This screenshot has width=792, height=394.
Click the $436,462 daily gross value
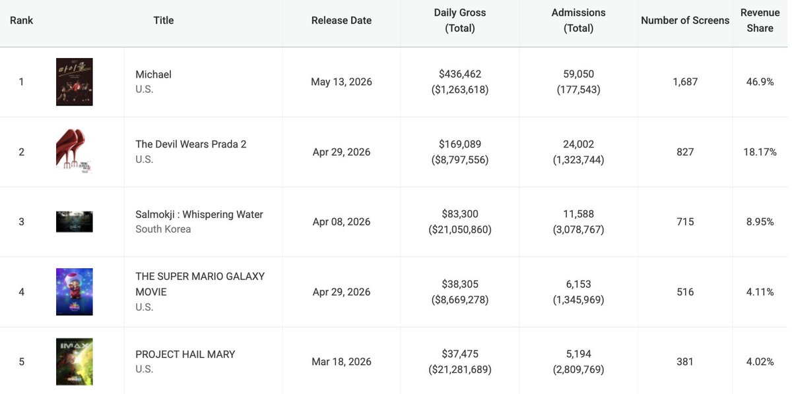[x=460, y=74]
